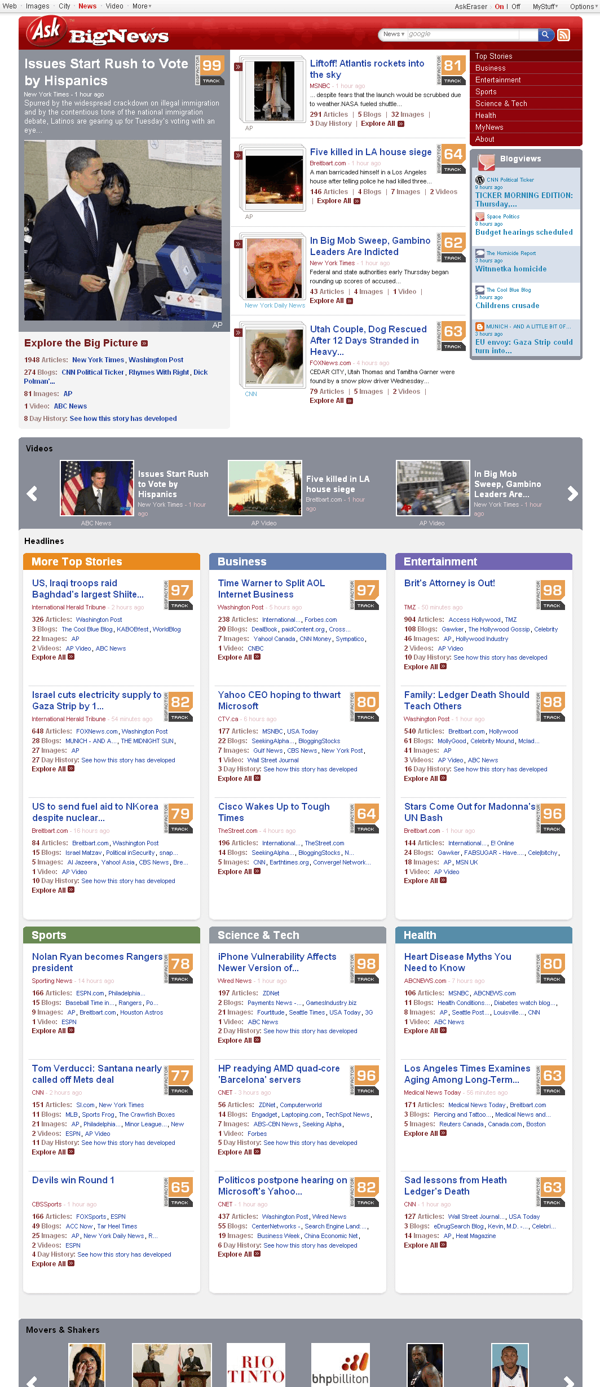Open bhpbilliton logo in Movers & Shakers
The height and width of the screenshot is (1387, 600).
click(x=341, y=1365)
